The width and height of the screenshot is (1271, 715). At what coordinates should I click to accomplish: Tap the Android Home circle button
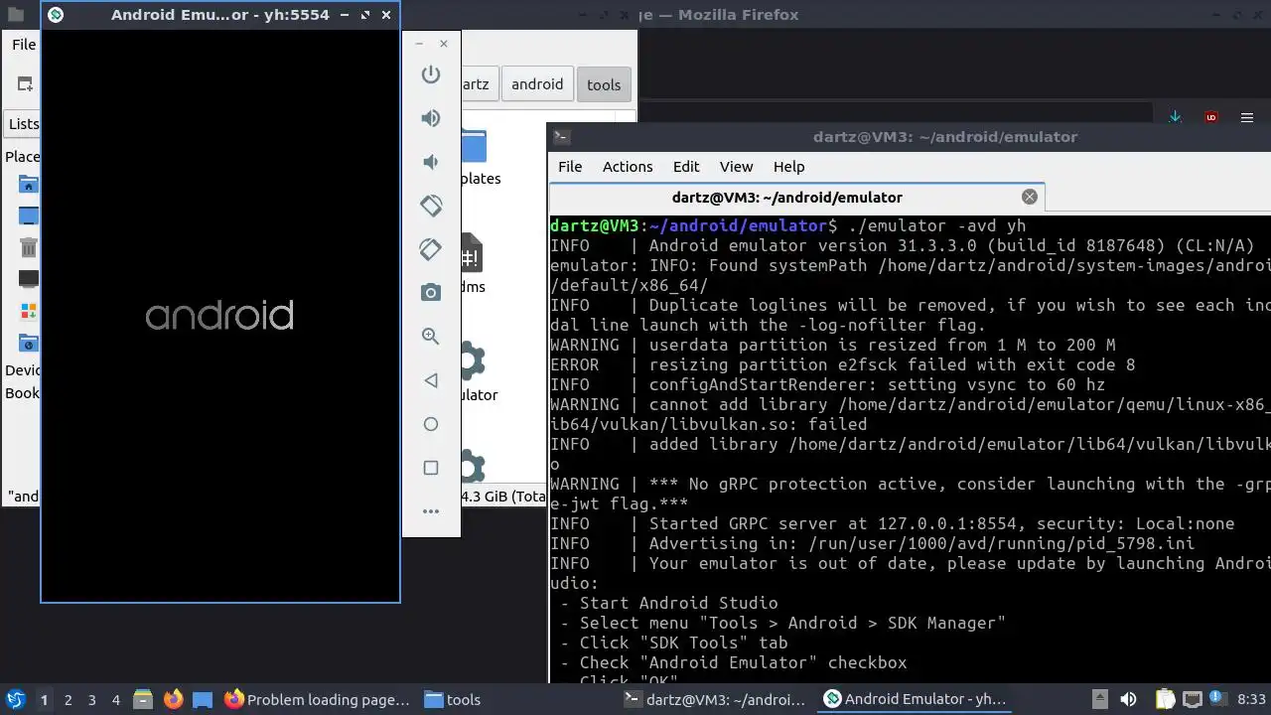(x=430, y=424)
